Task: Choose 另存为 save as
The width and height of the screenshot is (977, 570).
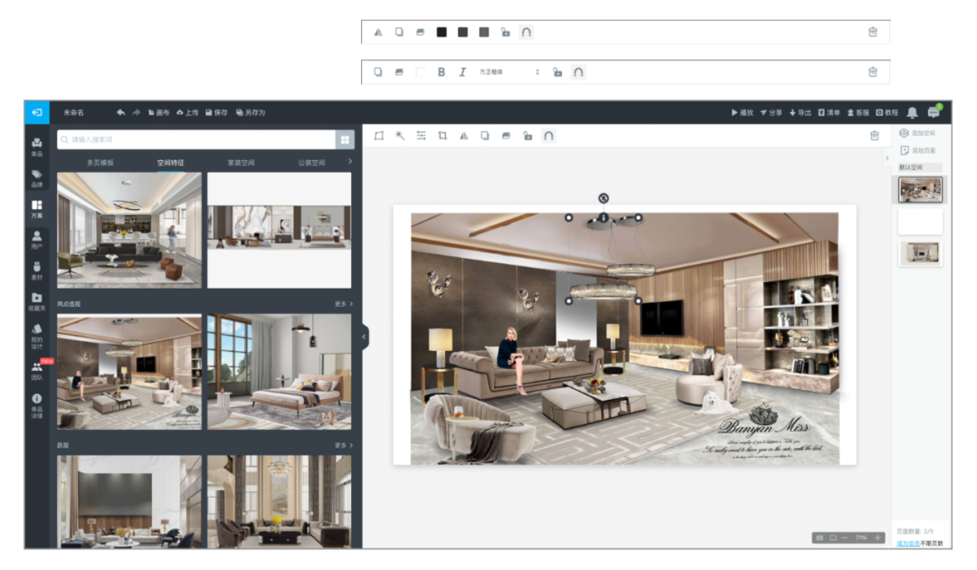Action: [251, 113]
